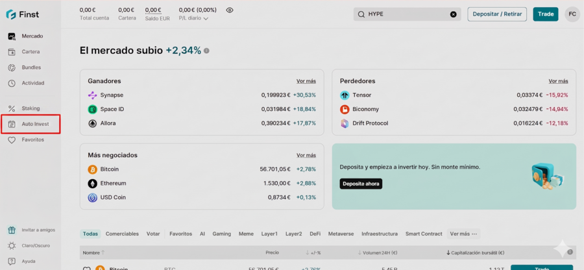Click the top Trade button
Viewport: 584px width, 270px height.
tap(546, 14)
